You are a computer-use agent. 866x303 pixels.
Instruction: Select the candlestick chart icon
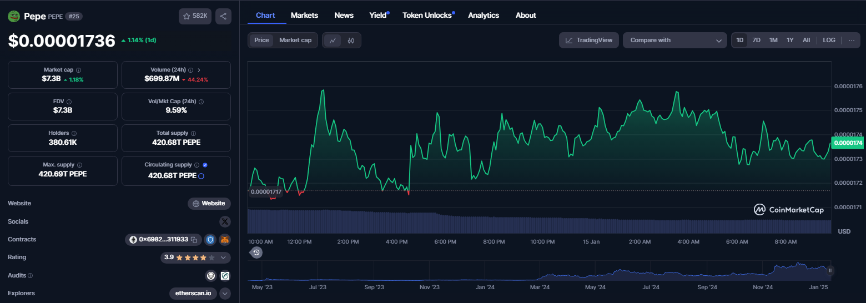tap(351, 40)
